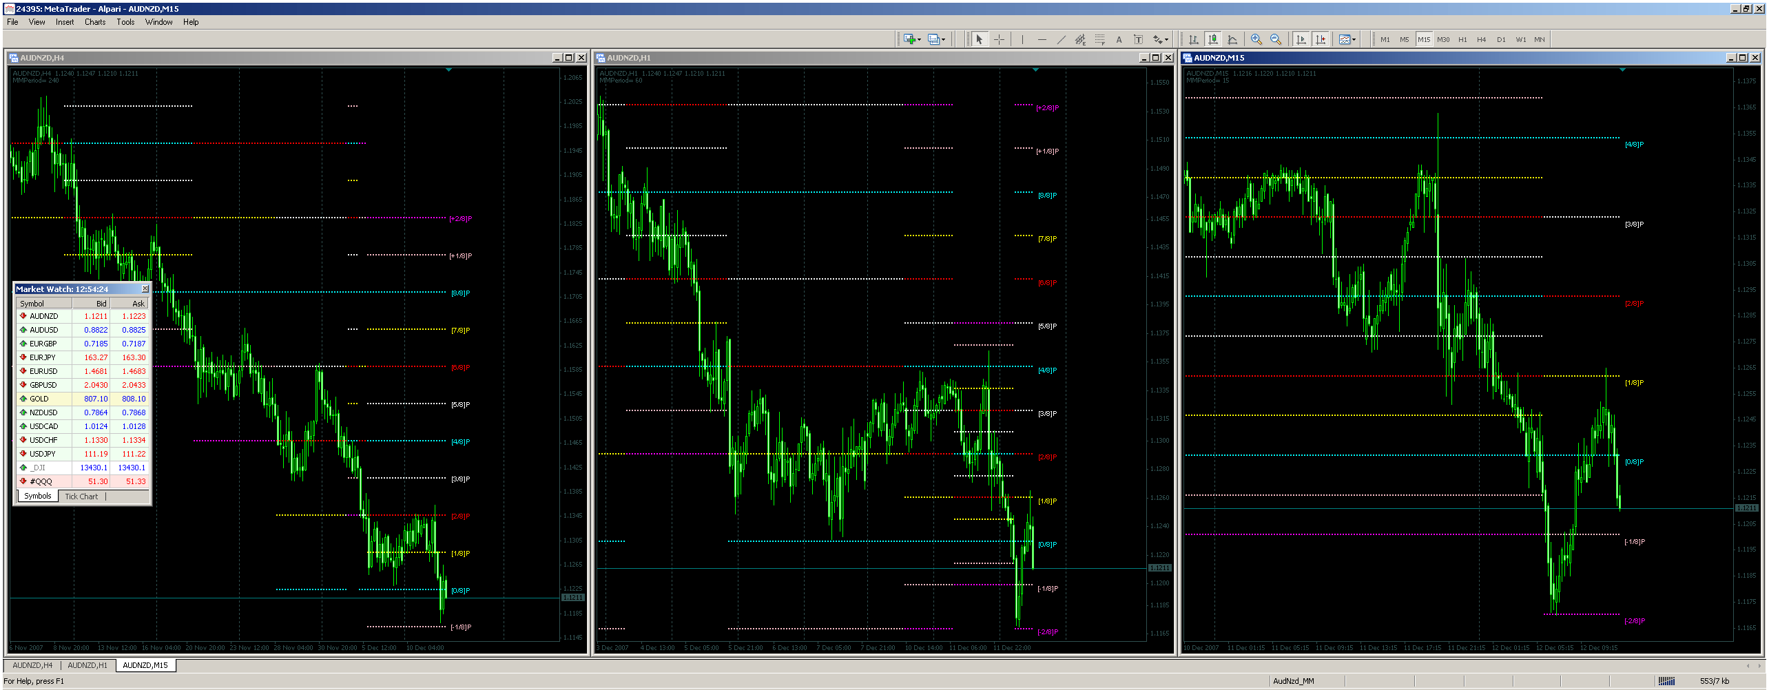Select Symbols tab in Market Watch

(x=38, y=496)
